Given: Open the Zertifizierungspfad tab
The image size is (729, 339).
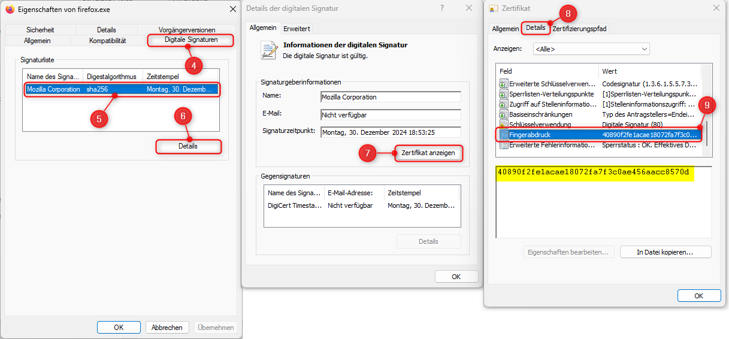Looking at the screenshot, I should (580, 28).
